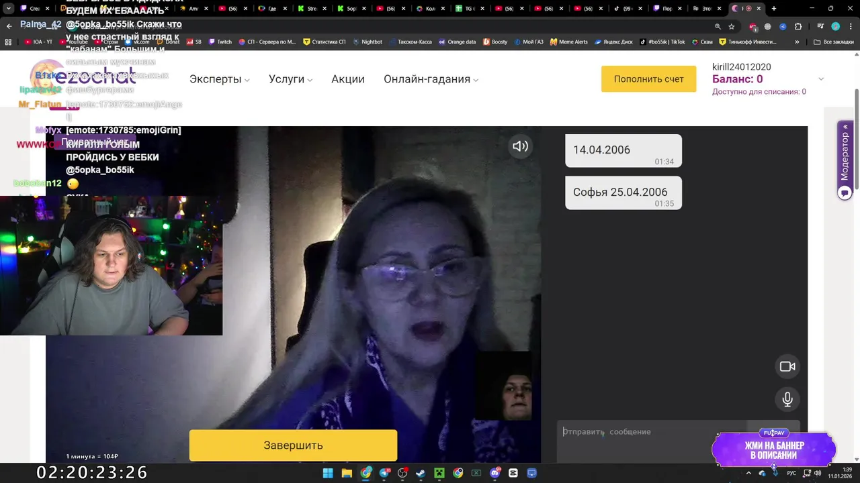This screenshot has width=860, height=483.
Task: Open the taskbar clock 1:39
Action: tap(840, 473)
